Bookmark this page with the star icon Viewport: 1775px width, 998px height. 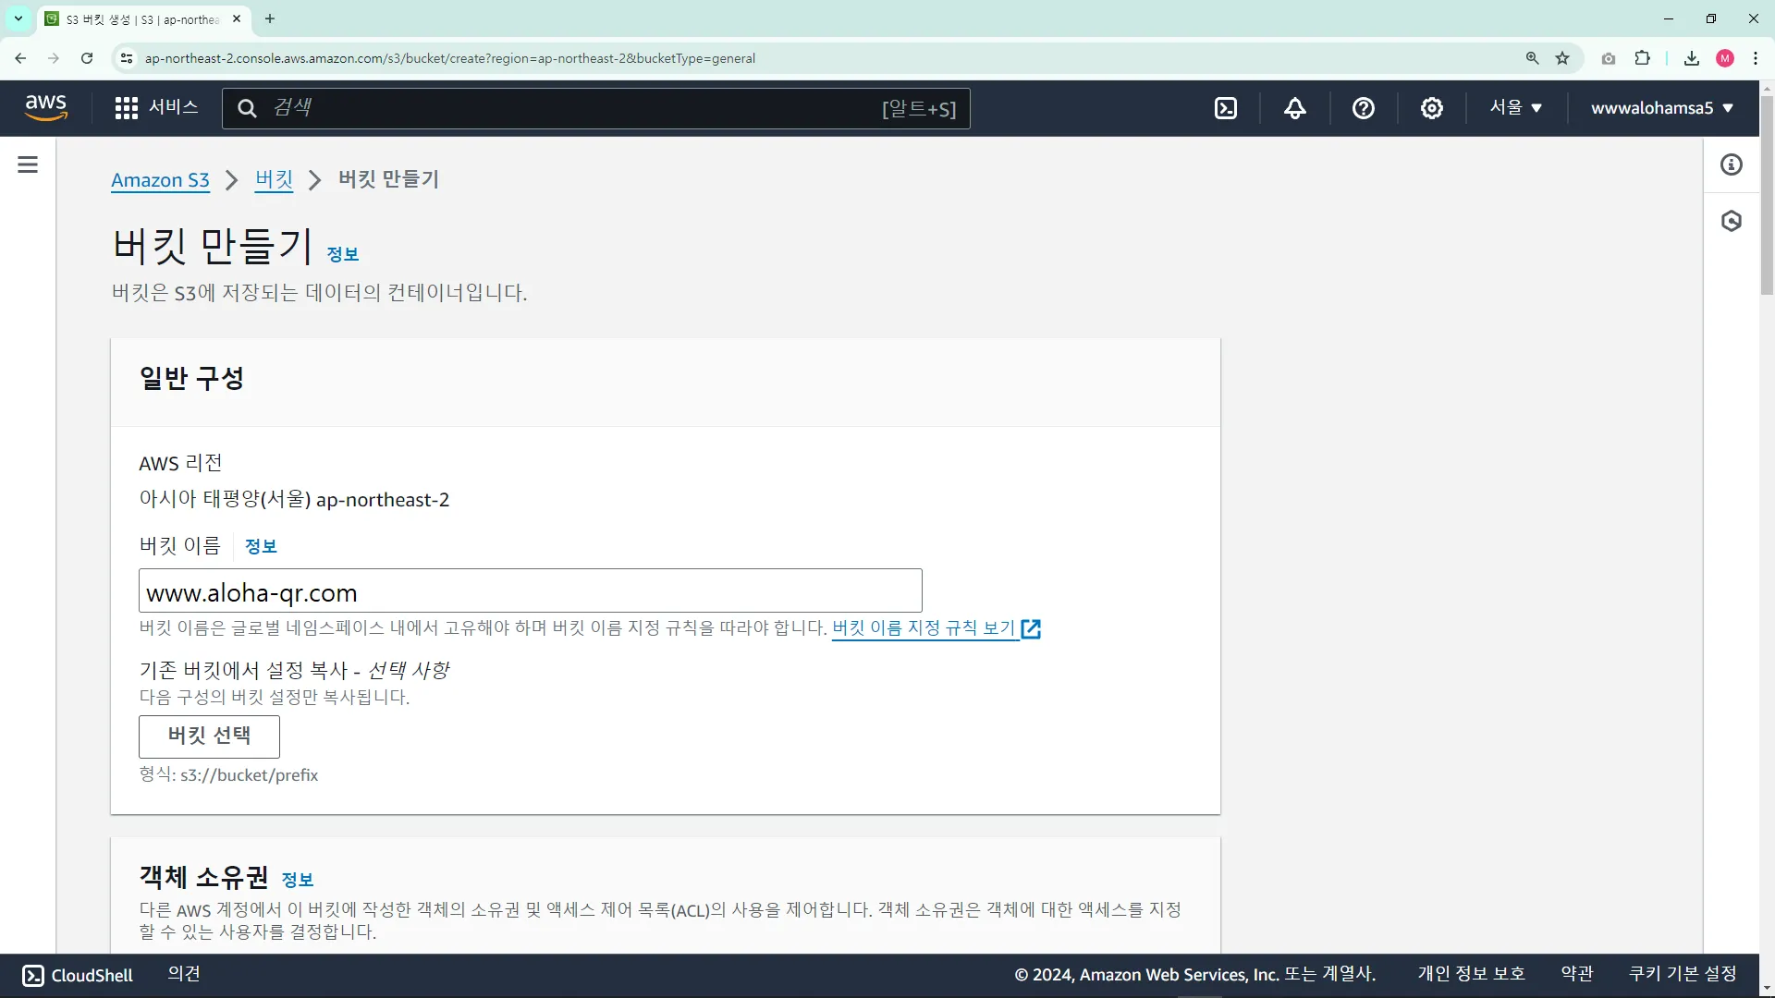(x=1562, y=58)
